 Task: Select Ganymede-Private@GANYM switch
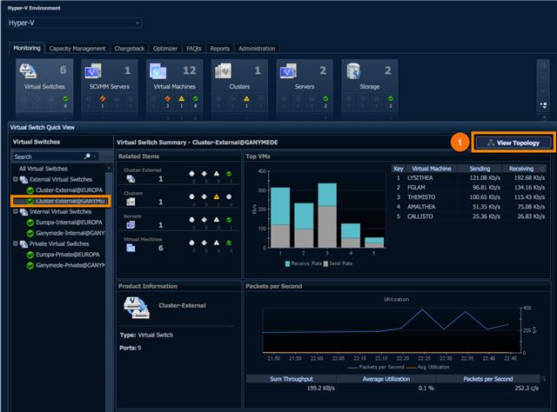[x=70, y=265]
